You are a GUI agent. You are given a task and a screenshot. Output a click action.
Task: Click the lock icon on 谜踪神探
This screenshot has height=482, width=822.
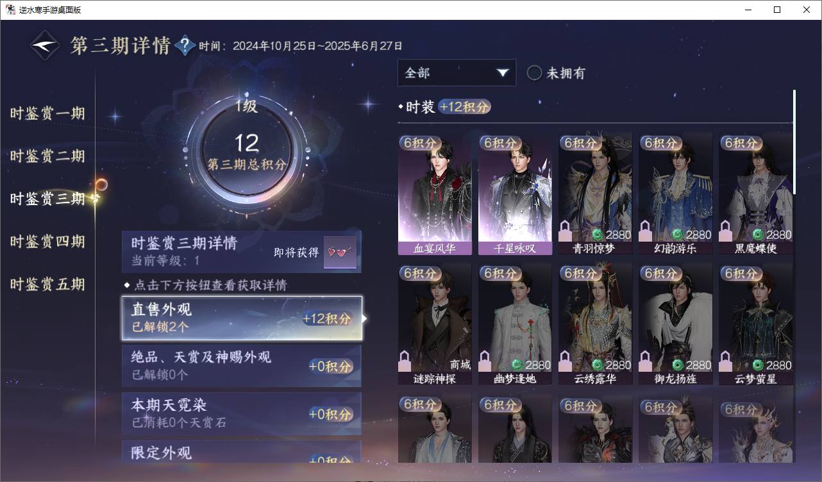click(x=405, y=361)
